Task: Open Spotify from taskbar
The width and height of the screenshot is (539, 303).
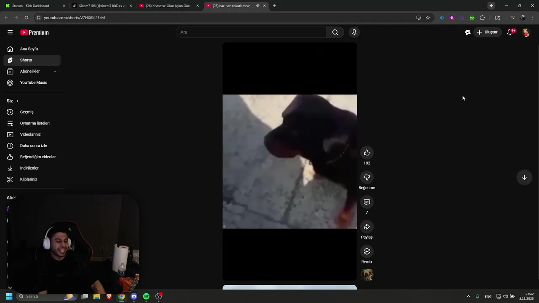Action: (146, 296)
